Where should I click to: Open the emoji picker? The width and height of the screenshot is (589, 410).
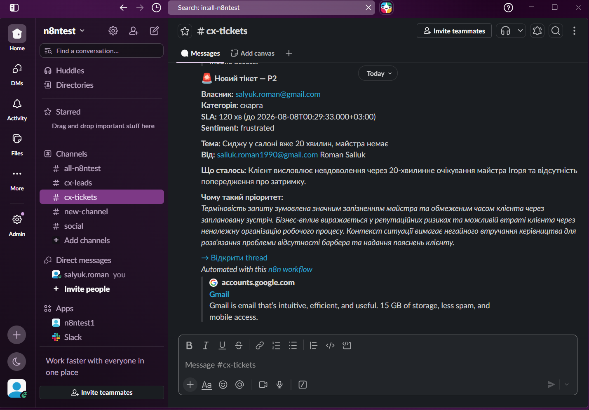[x=223, y=384]
